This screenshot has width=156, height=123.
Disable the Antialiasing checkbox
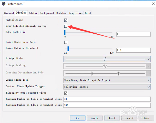coord(66,20)
